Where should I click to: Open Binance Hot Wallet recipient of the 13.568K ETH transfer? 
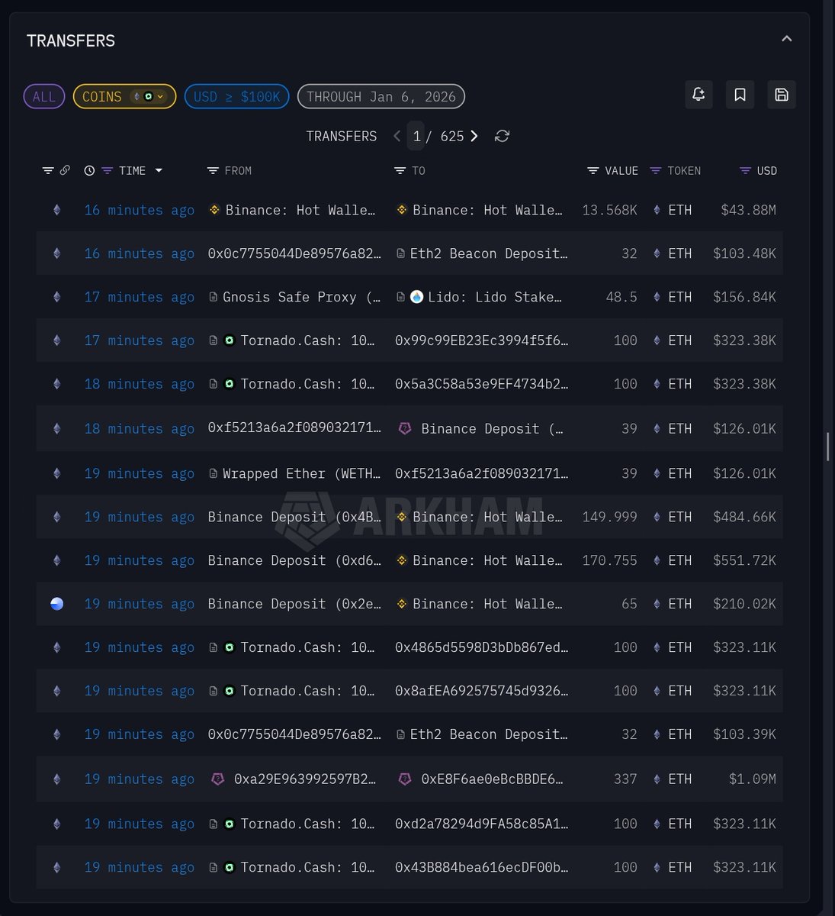pos(488,210)
